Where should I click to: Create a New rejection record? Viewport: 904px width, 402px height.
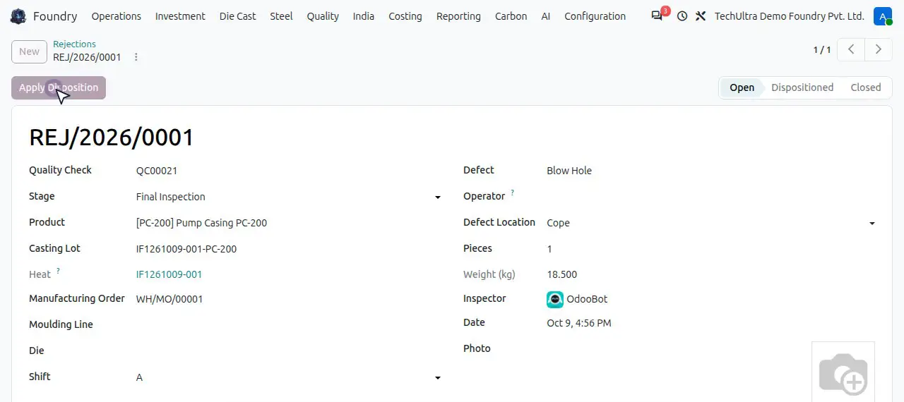(29, 51)
